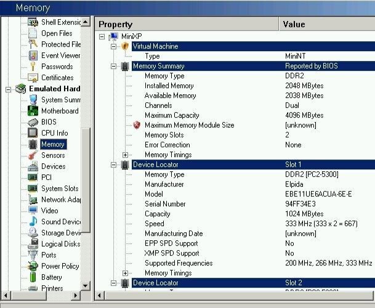The width and height of the screenshot is (375, 308).
Task: Click the Motherboard icon in tree
Action: point(33,111)
